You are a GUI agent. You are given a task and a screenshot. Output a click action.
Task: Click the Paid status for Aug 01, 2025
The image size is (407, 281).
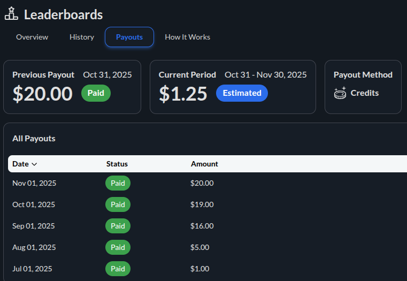point(118,247)
